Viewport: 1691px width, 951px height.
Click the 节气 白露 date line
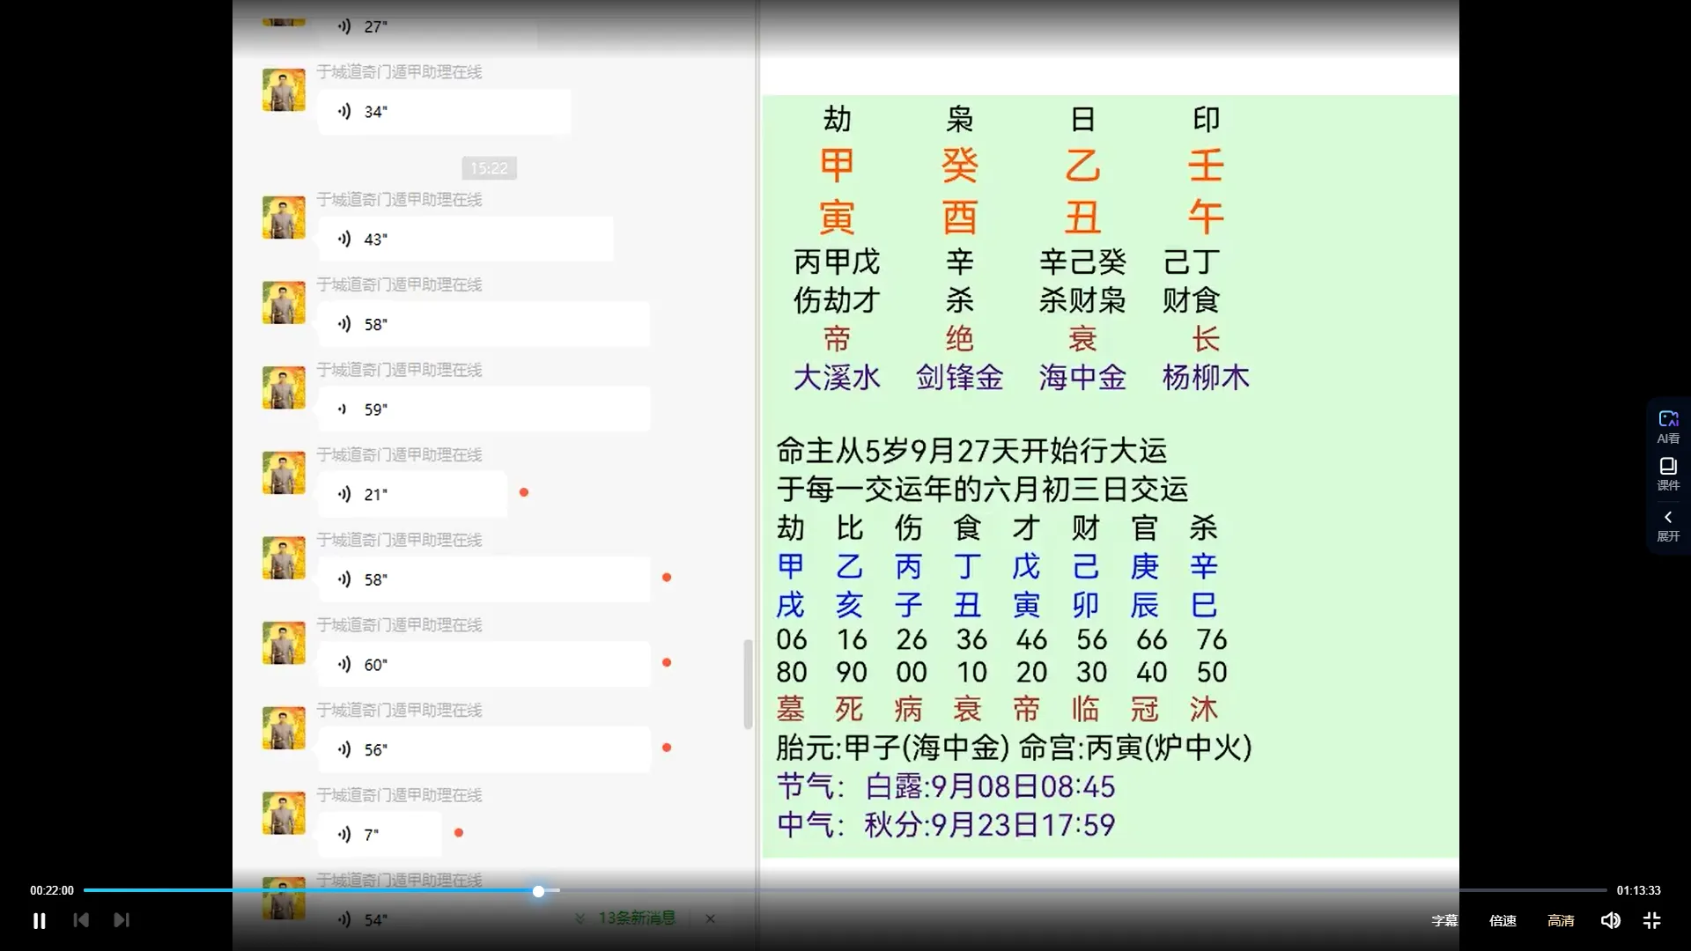[x=946, y=786]
